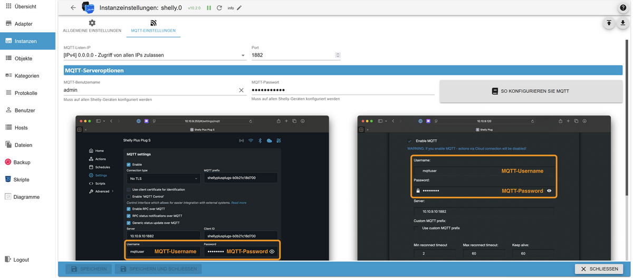Image resolution: width=633 pixels, height=278 pixels.
Task: Click the v10.2.0 version label
Action: [x=194, y=8]
